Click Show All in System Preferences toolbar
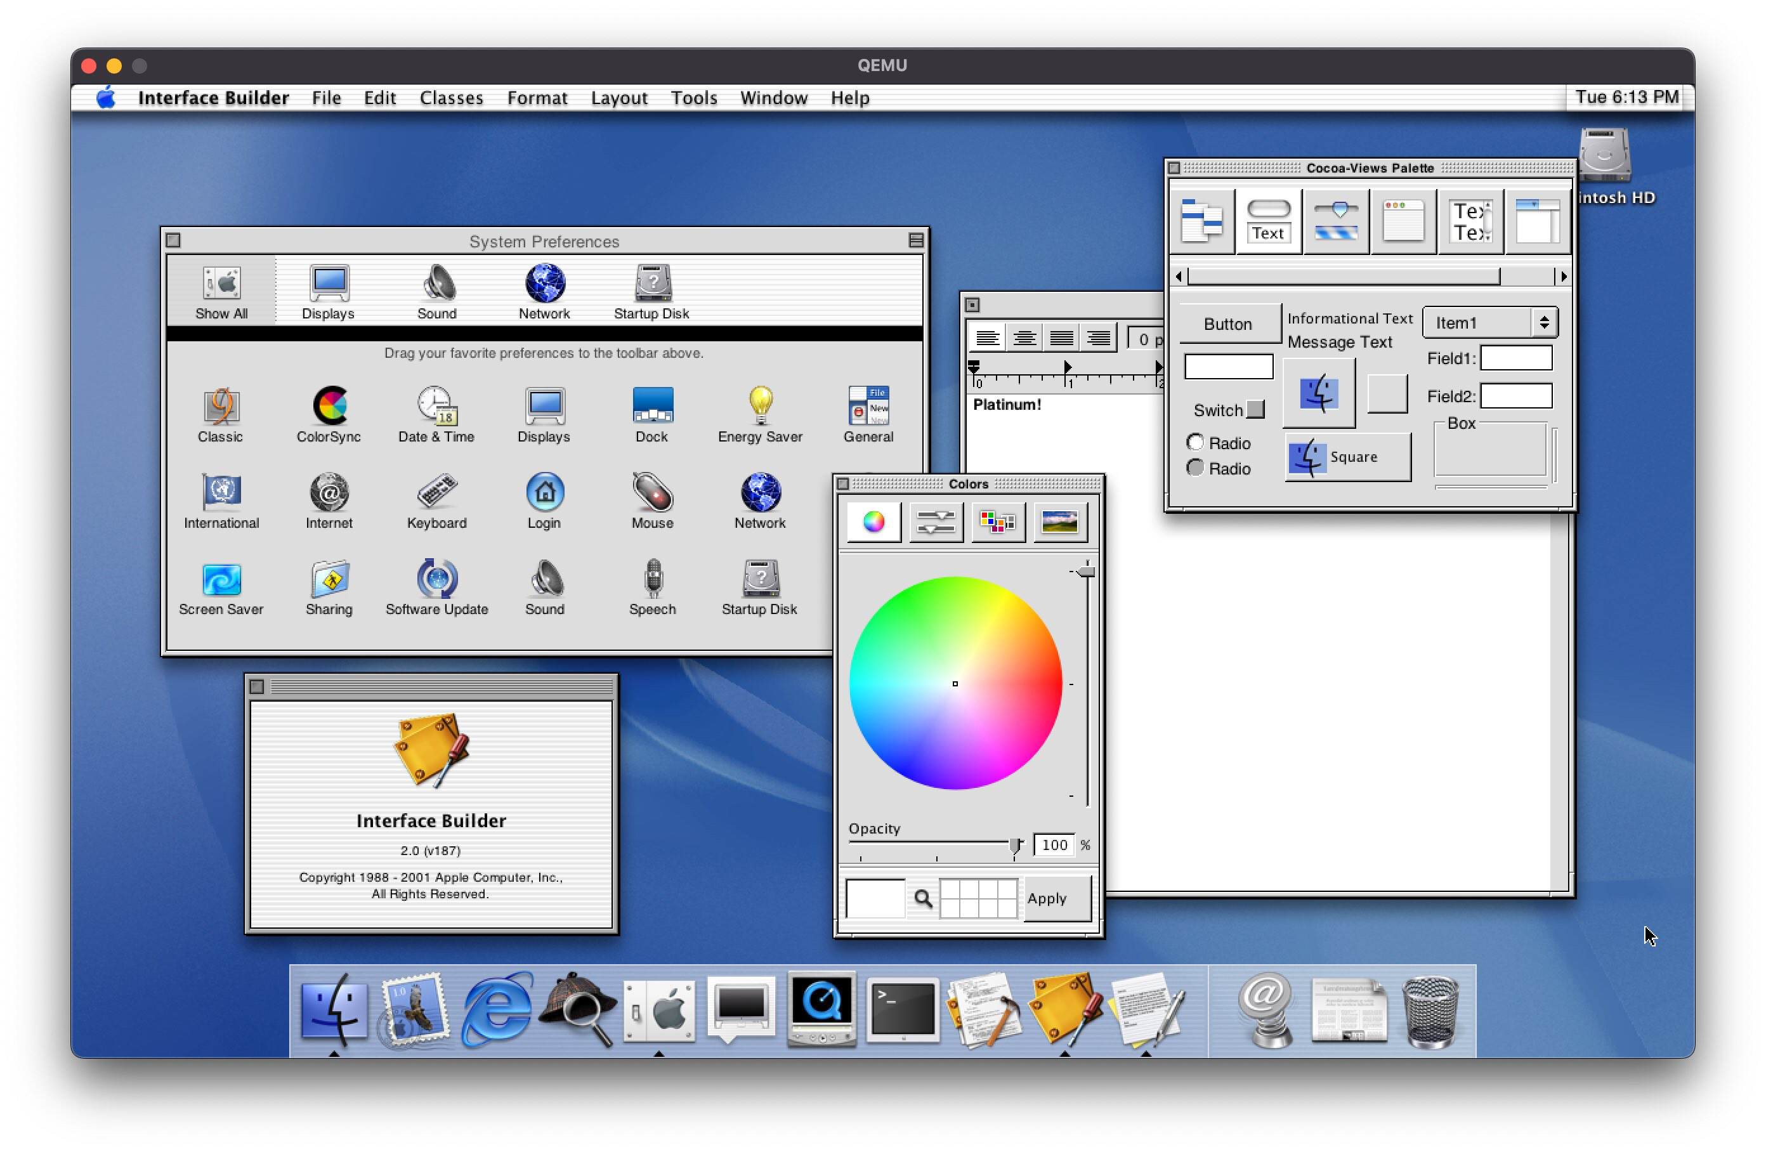The height and width of the screenshot is (1152, 1766). pos(221,292)
